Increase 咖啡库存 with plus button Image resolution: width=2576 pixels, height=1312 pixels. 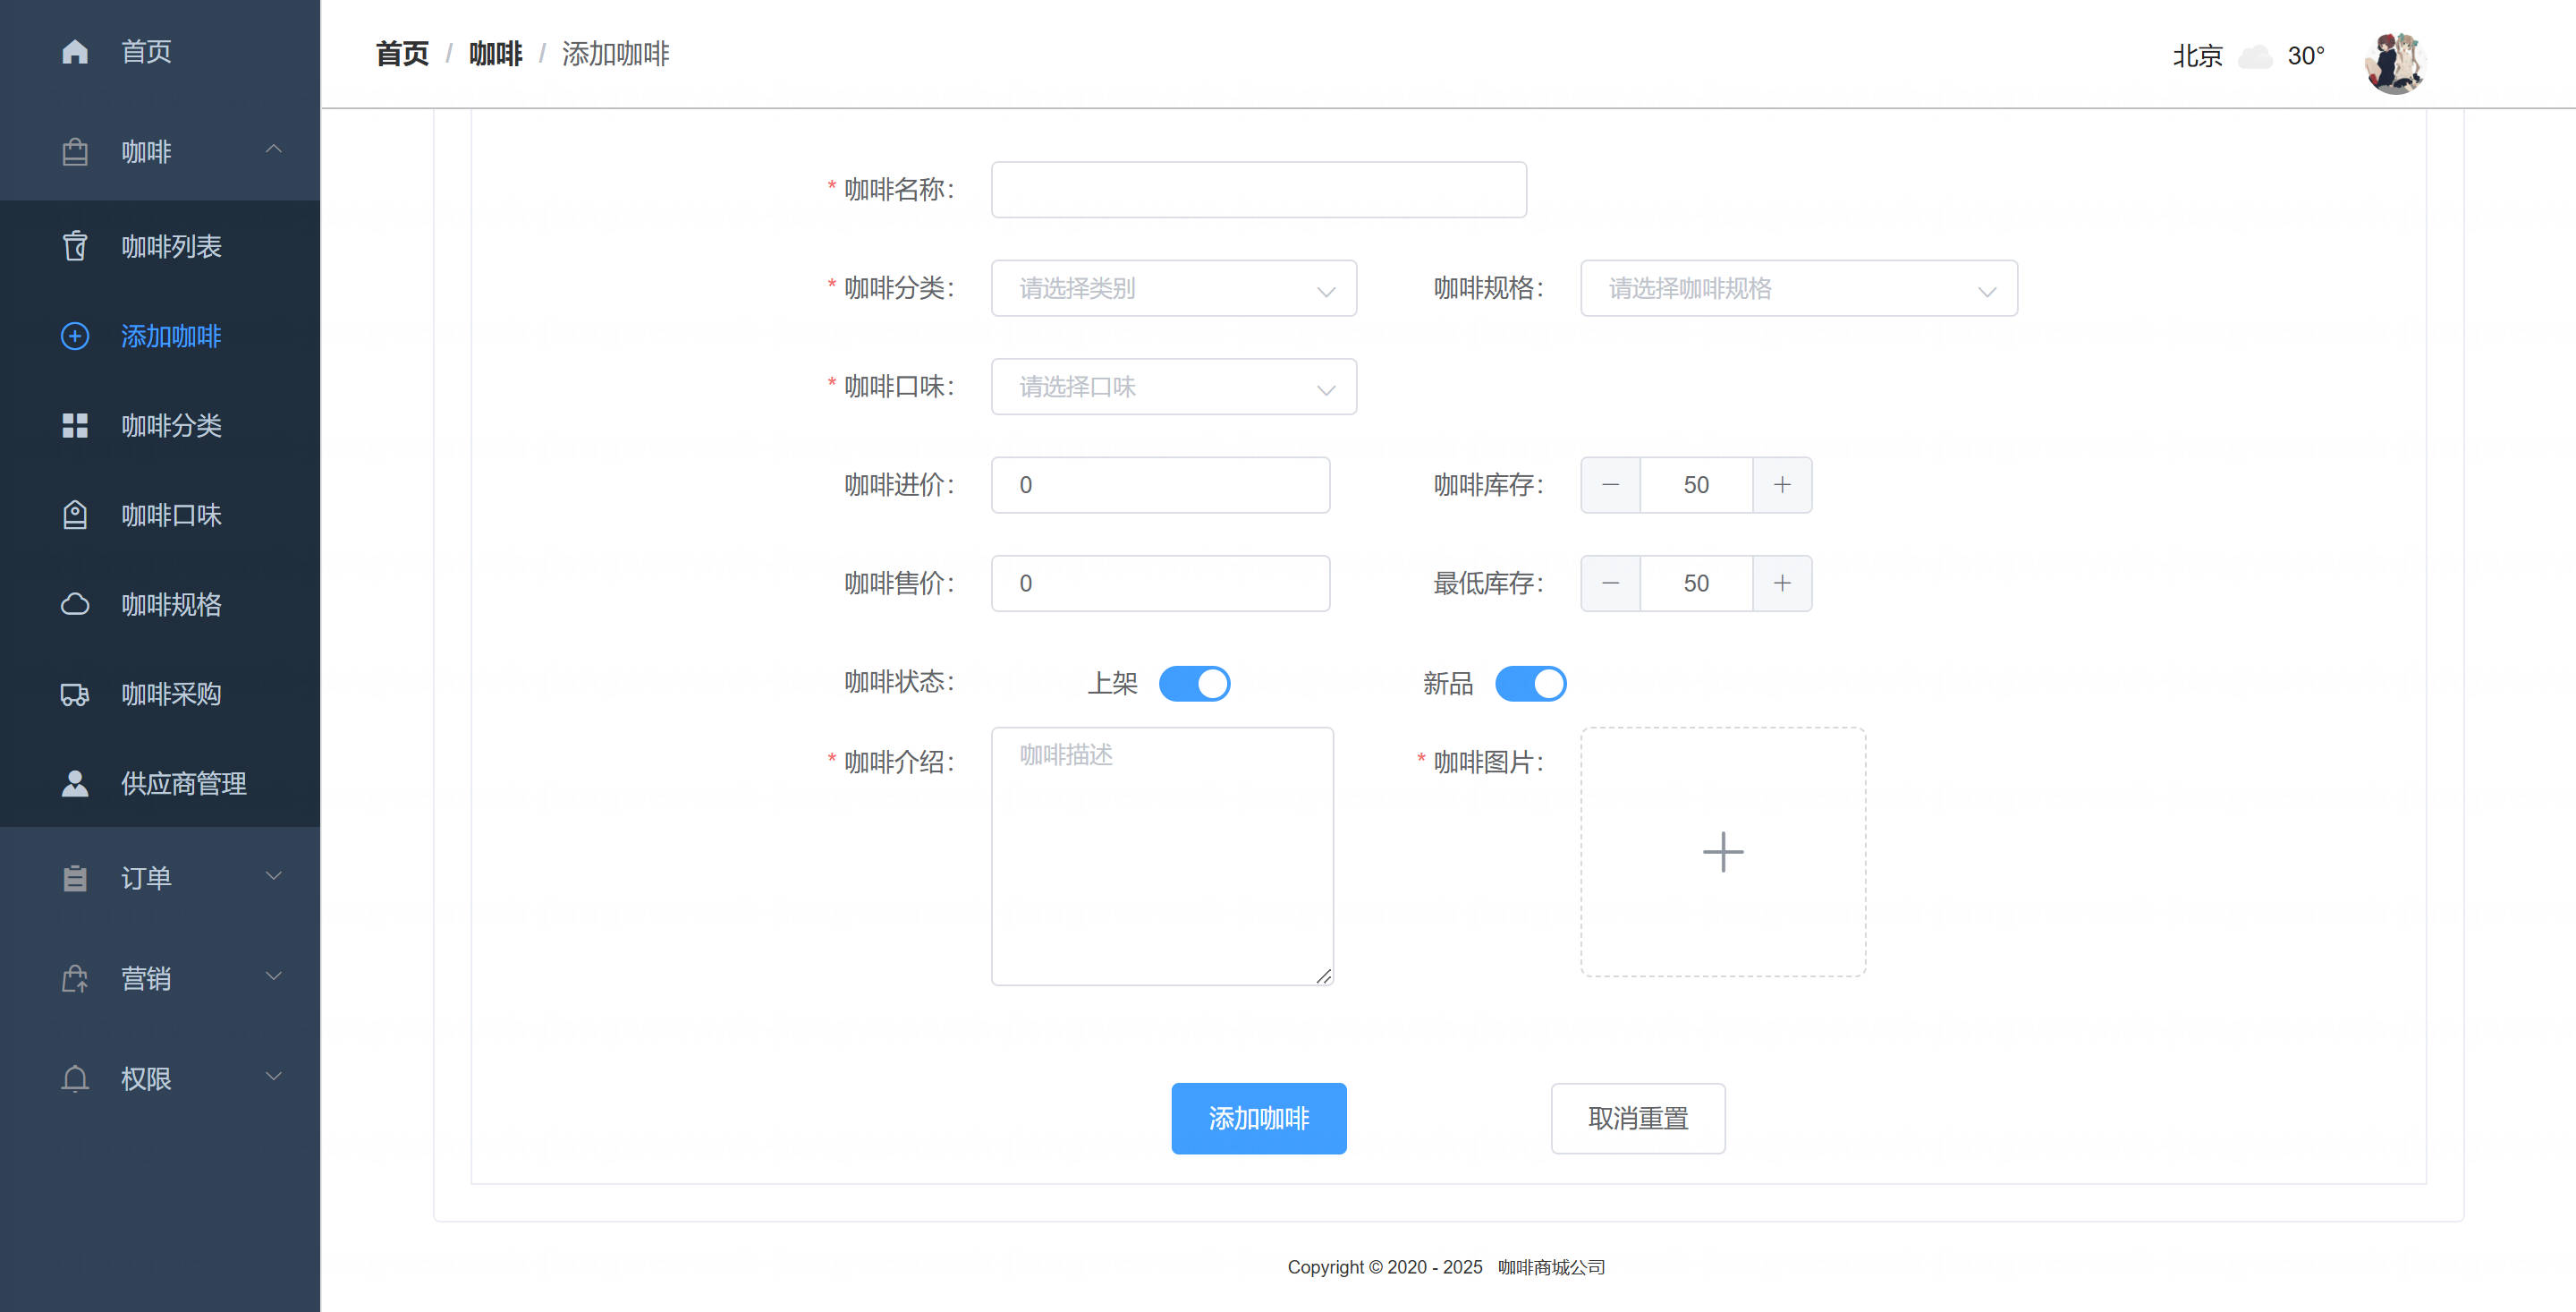tap(1782, 485)
